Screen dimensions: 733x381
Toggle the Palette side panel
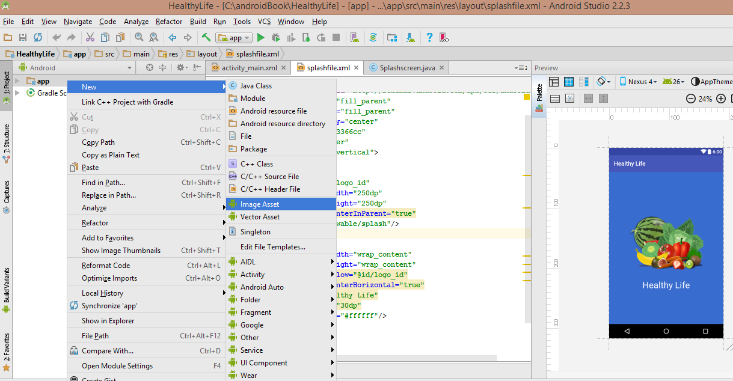point(539,94)
